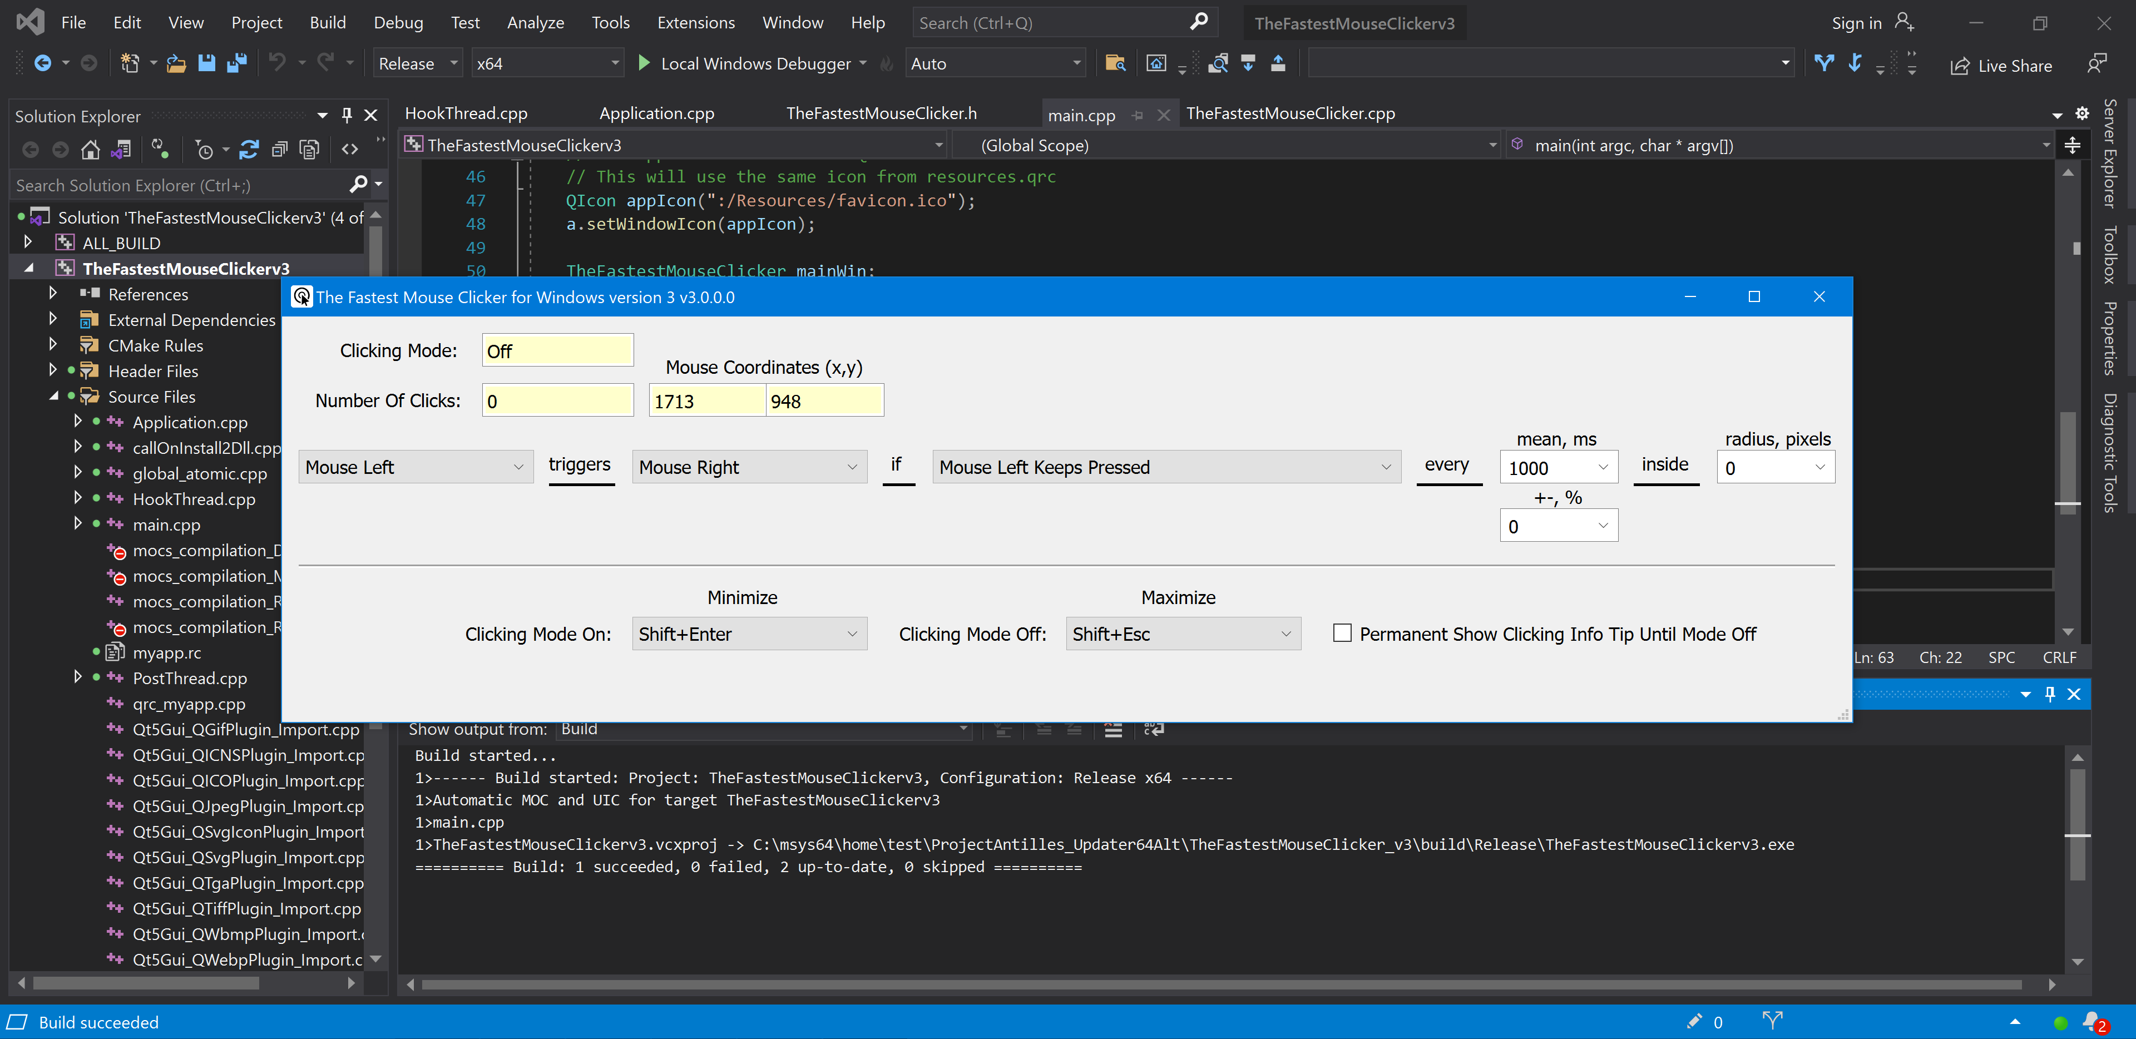Pin the Output window
Viewport: 2136px width, 1039px height.
click(x=2049, y=694)
